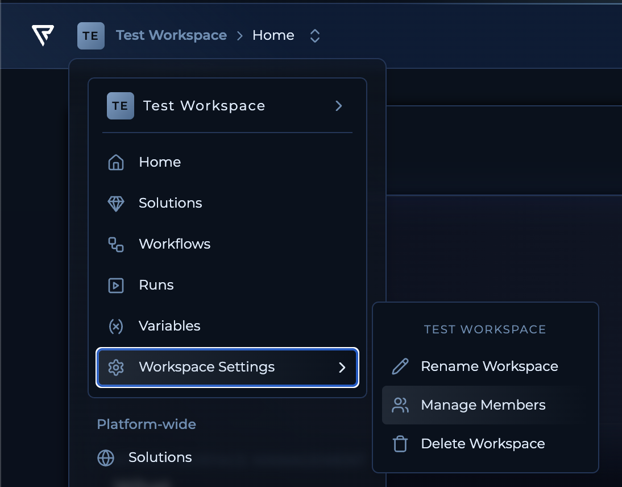Click the app logo in the top bar
The width and height of the screenshot is (622, 487).
(43, 35)
